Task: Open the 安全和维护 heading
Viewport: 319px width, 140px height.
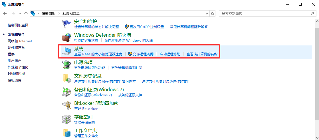Action: (x=86, y=21)
